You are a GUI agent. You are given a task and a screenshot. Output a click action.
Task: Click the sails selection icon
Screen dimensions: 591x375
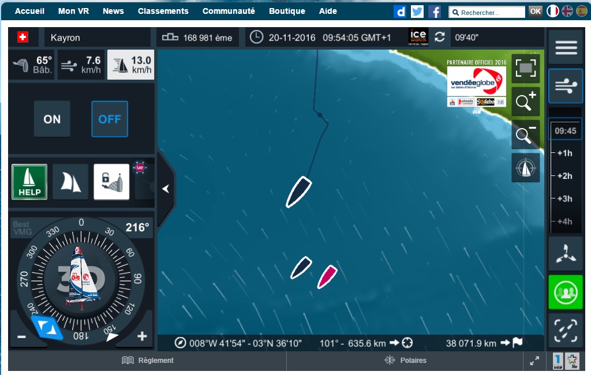click(70, 182)
